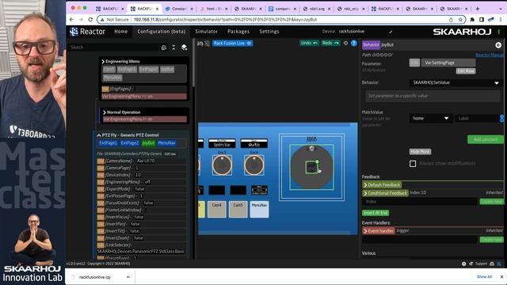The width and height of the screenshot is (507, 285).
Task: Select the InvertPan false row
Action: click(x=141, y=224)
